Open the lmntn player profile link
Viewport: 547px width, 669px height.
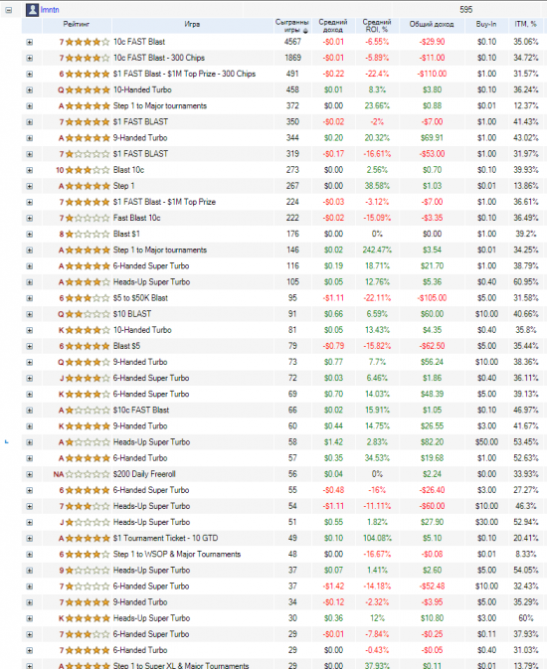[x=50, y=10]
